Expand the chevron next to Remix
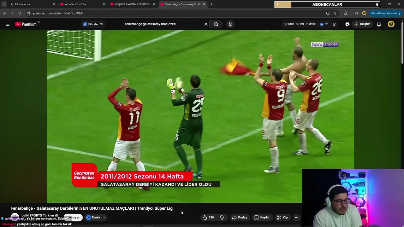404x227 pixels. point(104,217)
